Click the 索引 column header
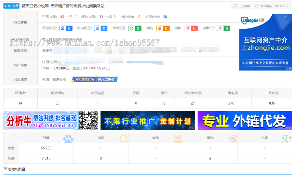 coord(164,93)
